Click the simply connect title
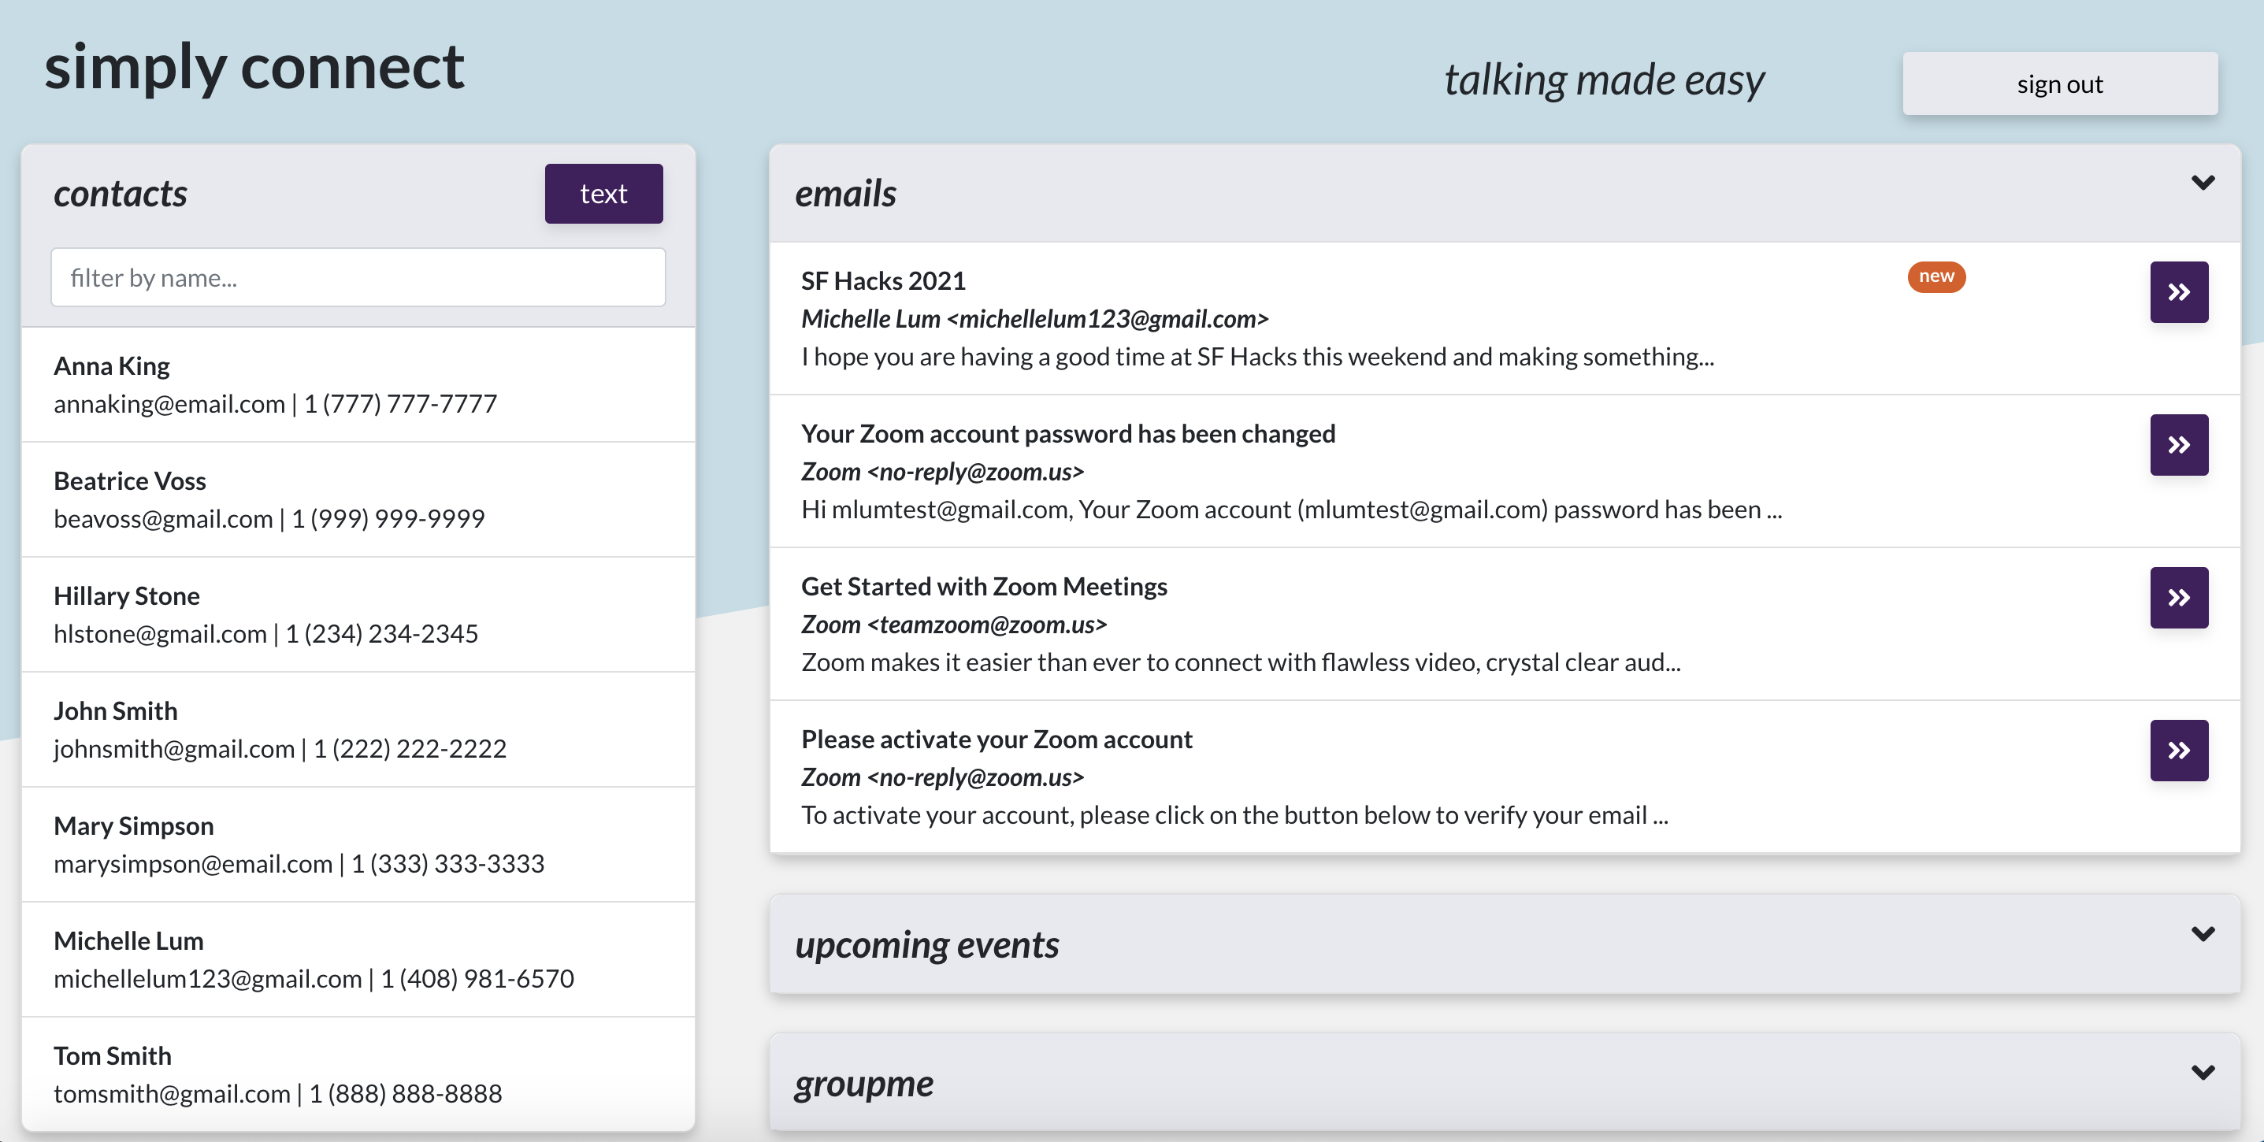2264x1142 pixels. pyautogui.click(x=254, y=68)
